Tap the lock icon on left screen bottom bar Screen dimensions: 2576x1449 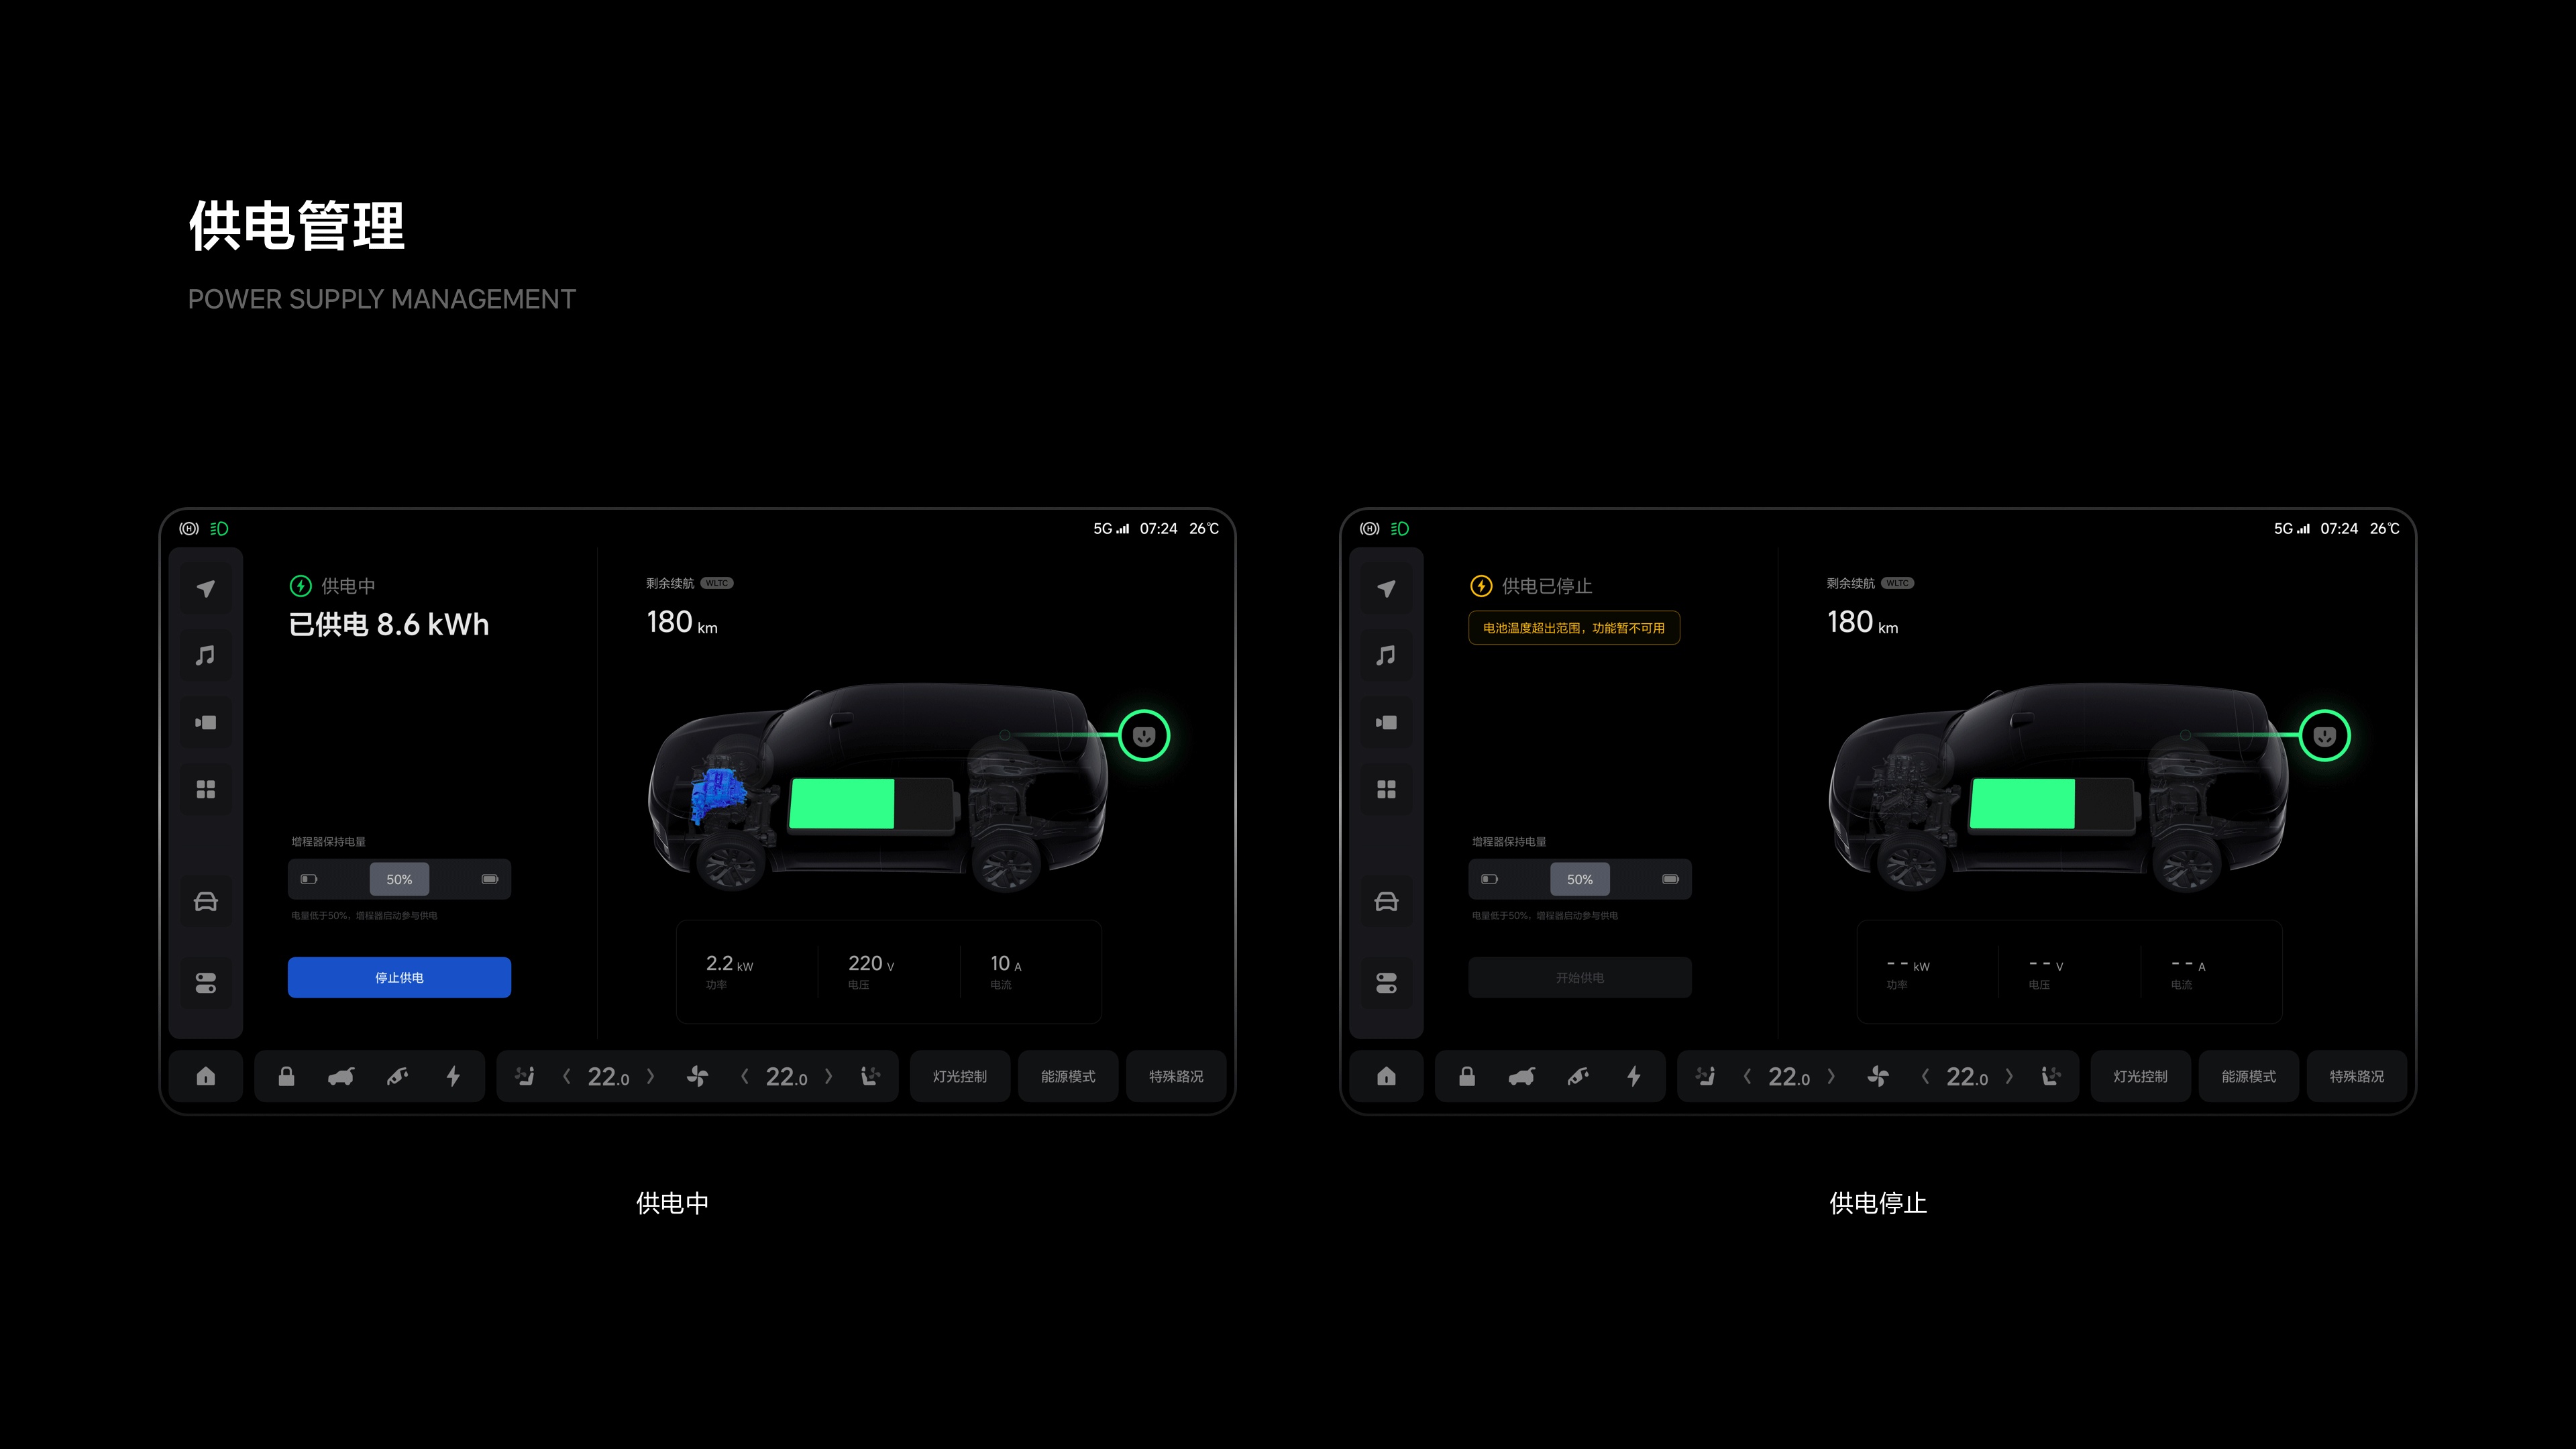[286, 1077]
